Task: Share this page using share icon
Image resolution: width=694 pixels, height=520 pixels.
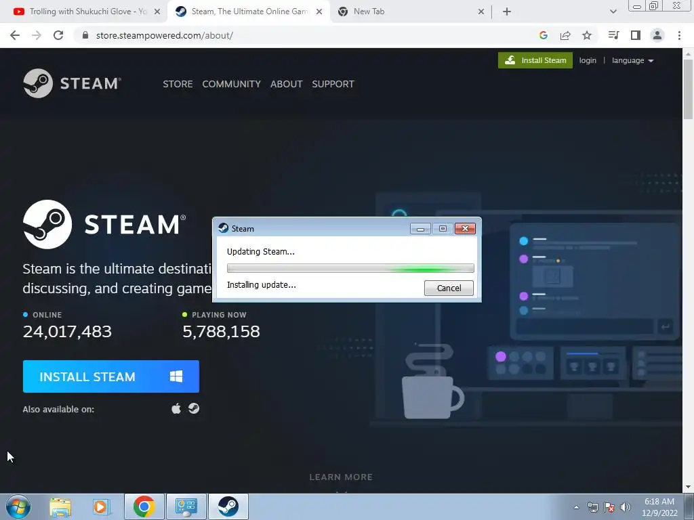Action: pos(565,35)
